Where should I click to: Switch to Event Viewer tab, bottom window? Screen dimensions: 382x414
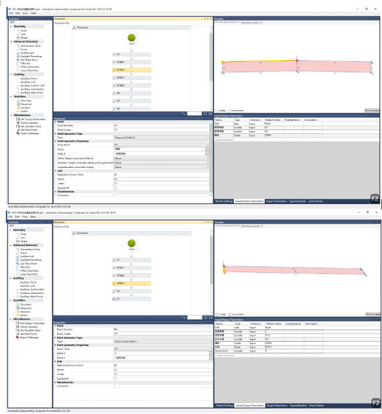tap(316, 406)
